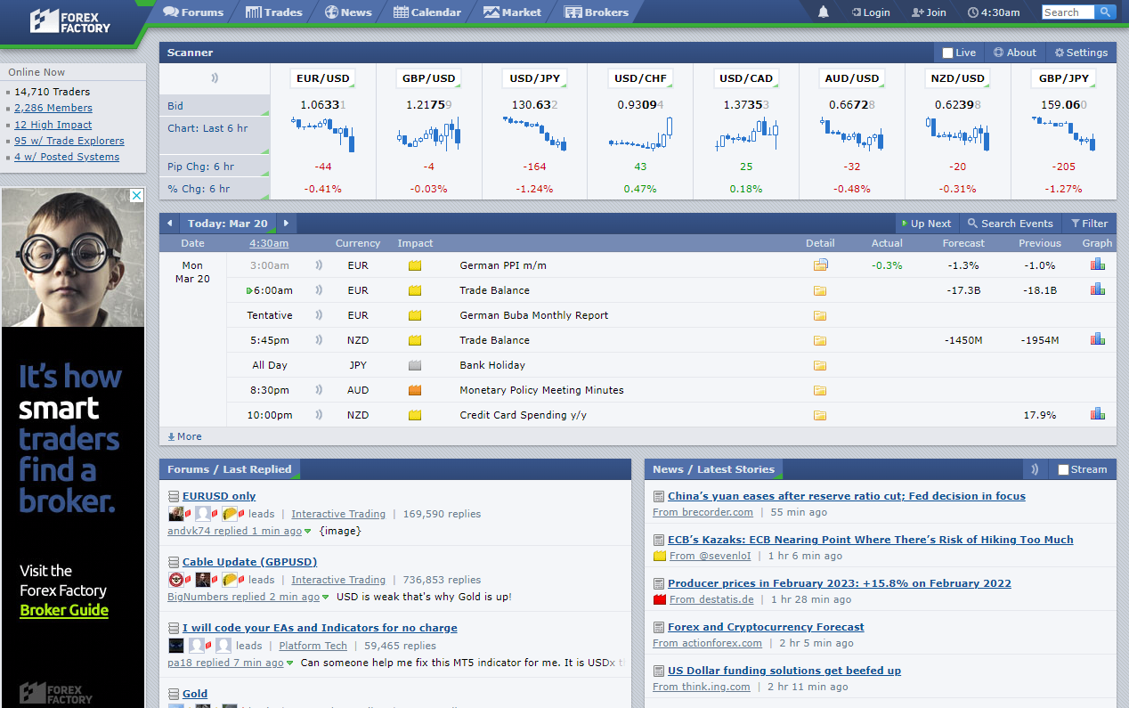Screen dimensions: 1129x708
Task: Expand the BigNumbers replied 2 min ago arrow
Action: tap(326, 598)
